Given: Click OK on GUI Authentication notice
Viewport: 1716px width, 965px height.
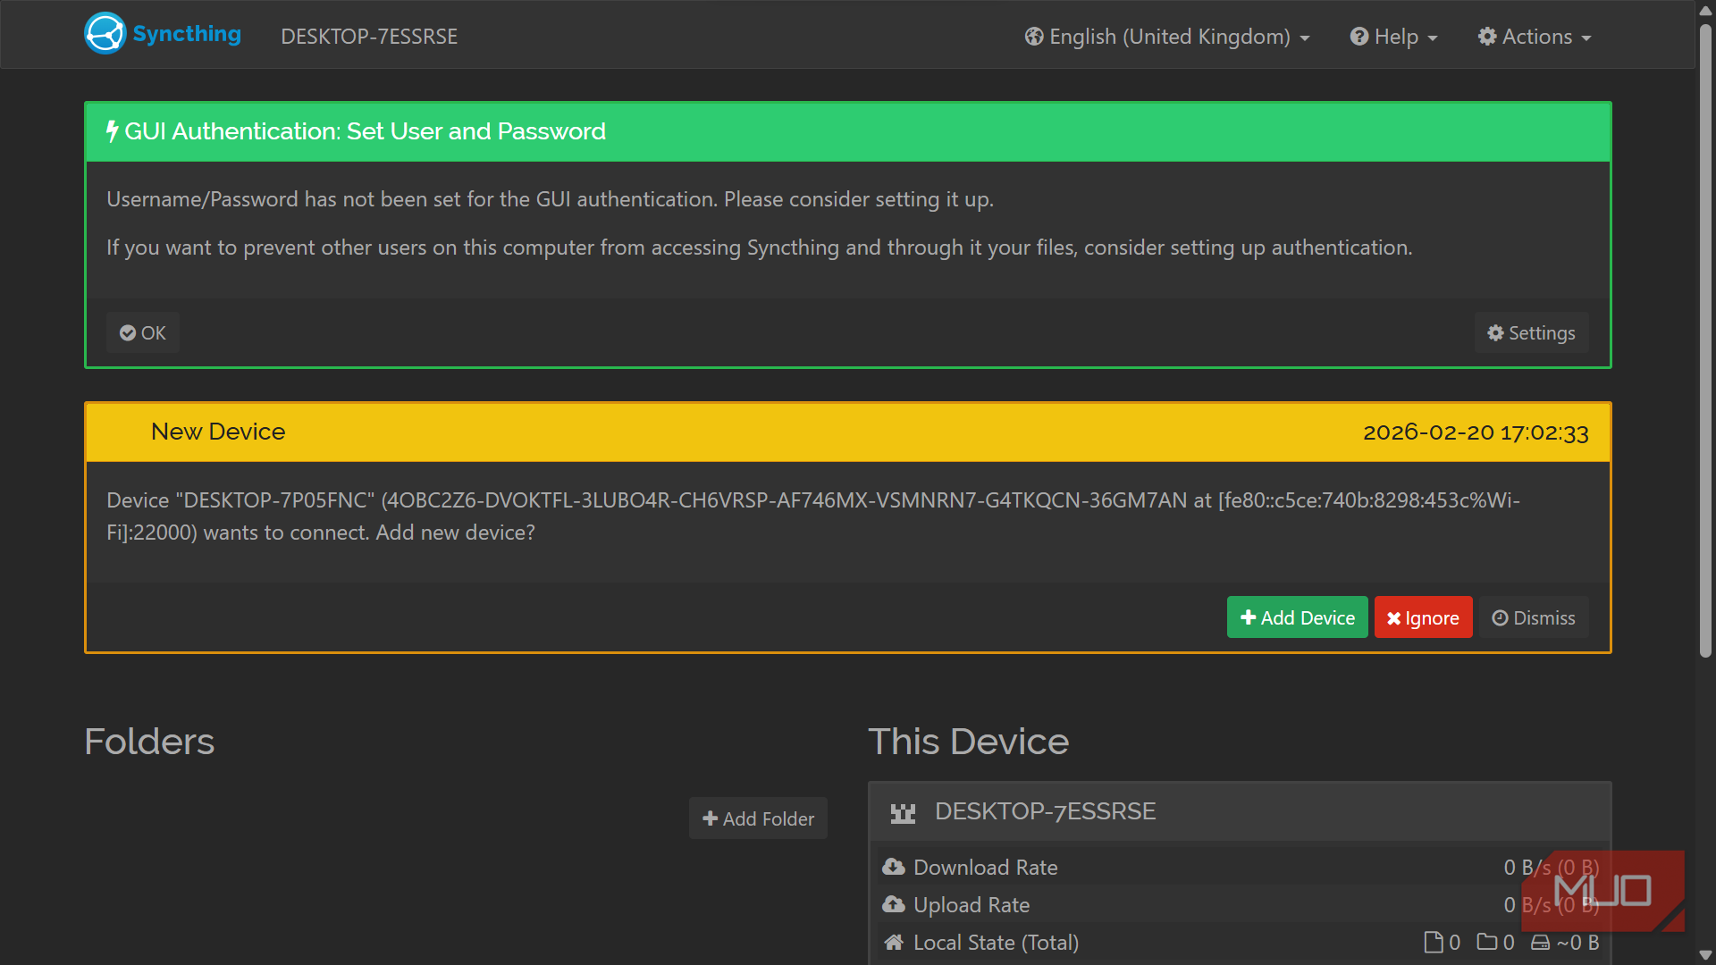Looking at the screenshot, I should (143, 332).
